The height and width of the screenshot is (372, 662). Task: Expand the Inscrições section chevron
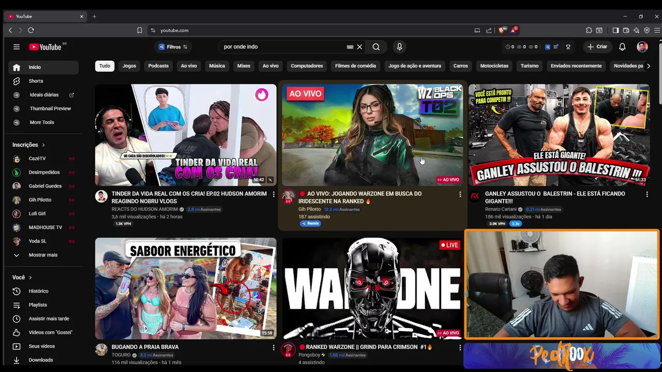click(x=43, y=145)
